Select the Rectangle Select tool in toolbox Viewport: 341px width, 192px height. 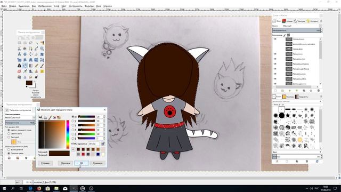(19, 43)
